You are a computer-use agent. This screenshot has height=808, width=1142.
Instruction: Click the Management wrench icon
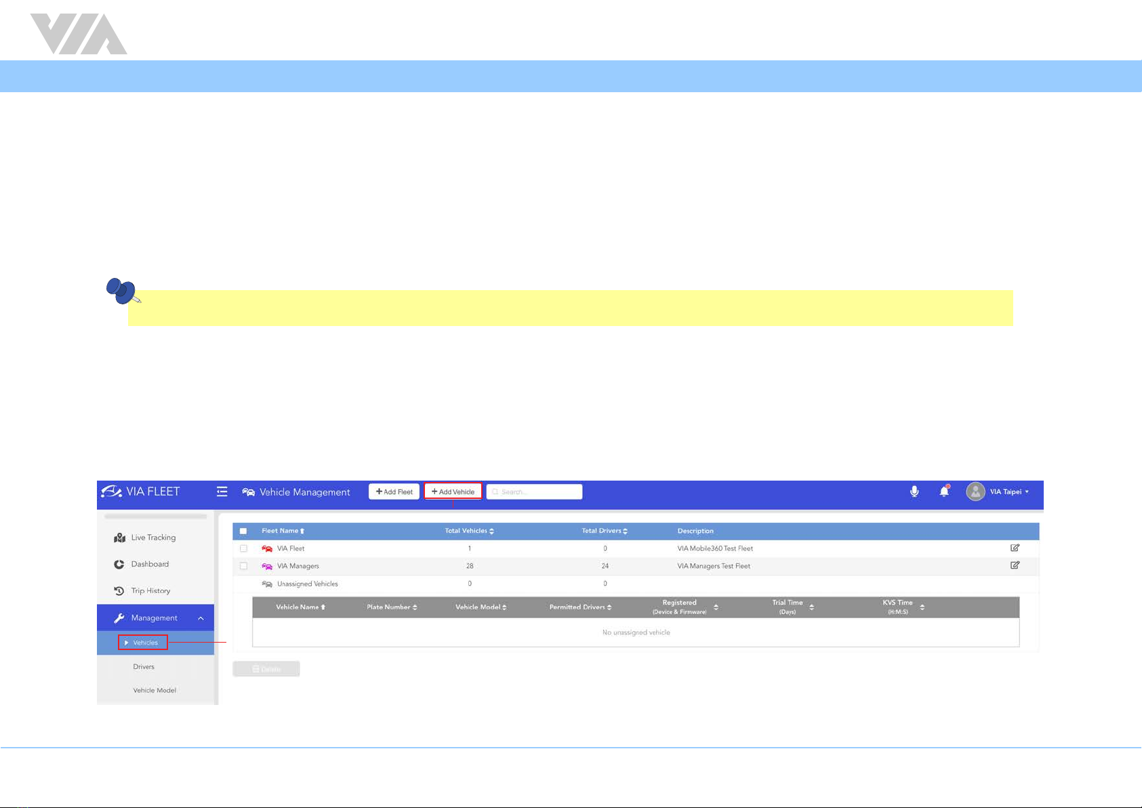coord(119,618)
